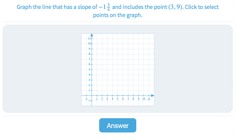Click the x-axis tick labeled 6

point(123,96)
